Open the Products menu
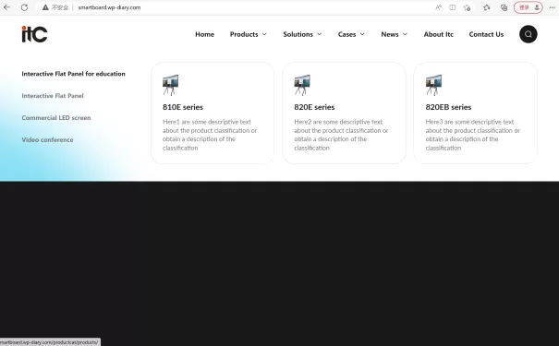The width and height of the screenshot is (559, 346). (x=244, y=34)
